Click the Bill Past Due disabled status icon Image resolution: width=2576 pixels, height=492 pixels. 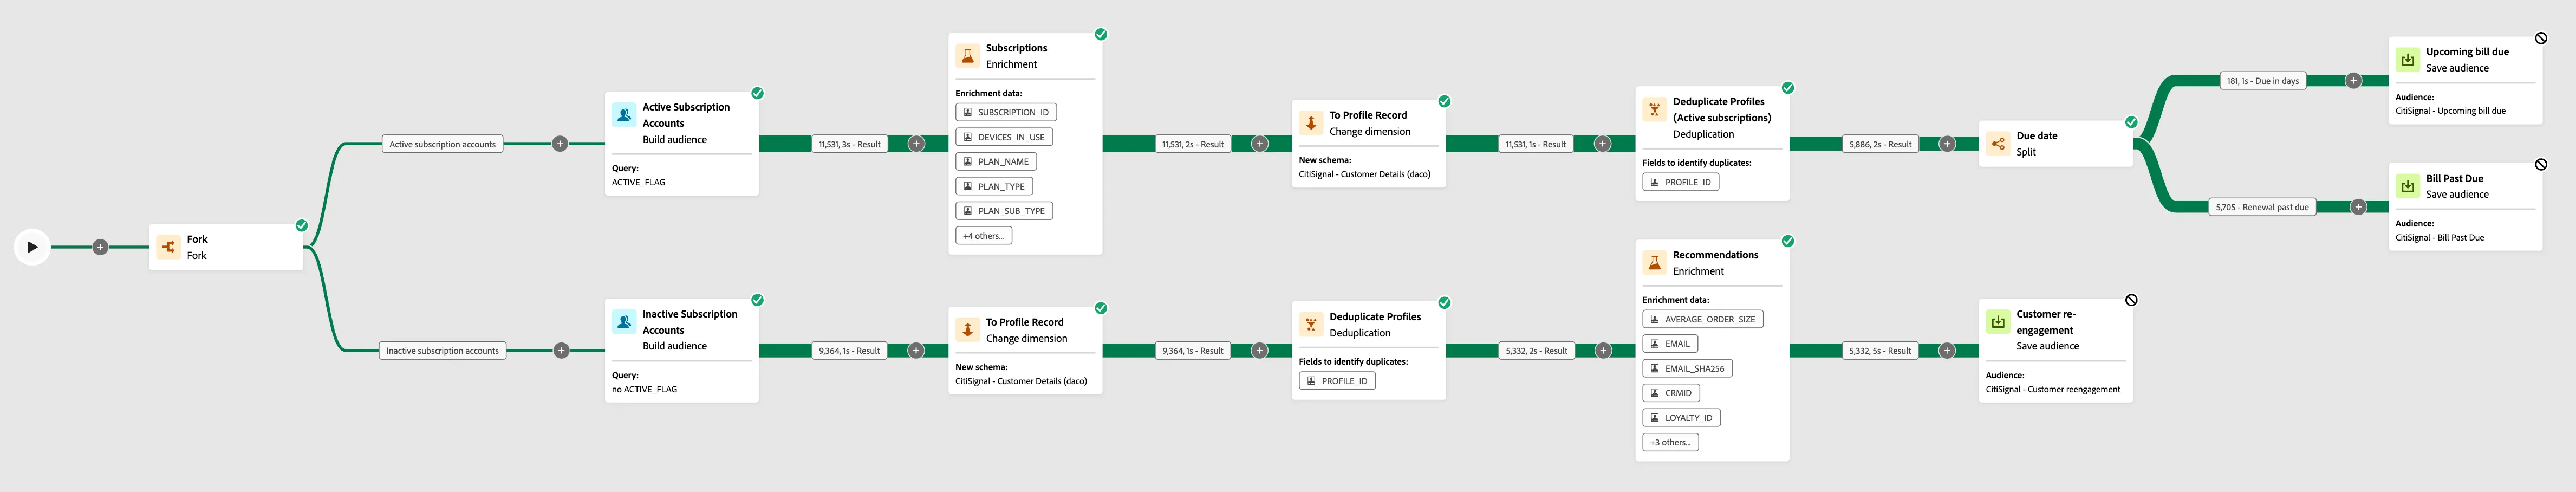tap(2541, 164)
